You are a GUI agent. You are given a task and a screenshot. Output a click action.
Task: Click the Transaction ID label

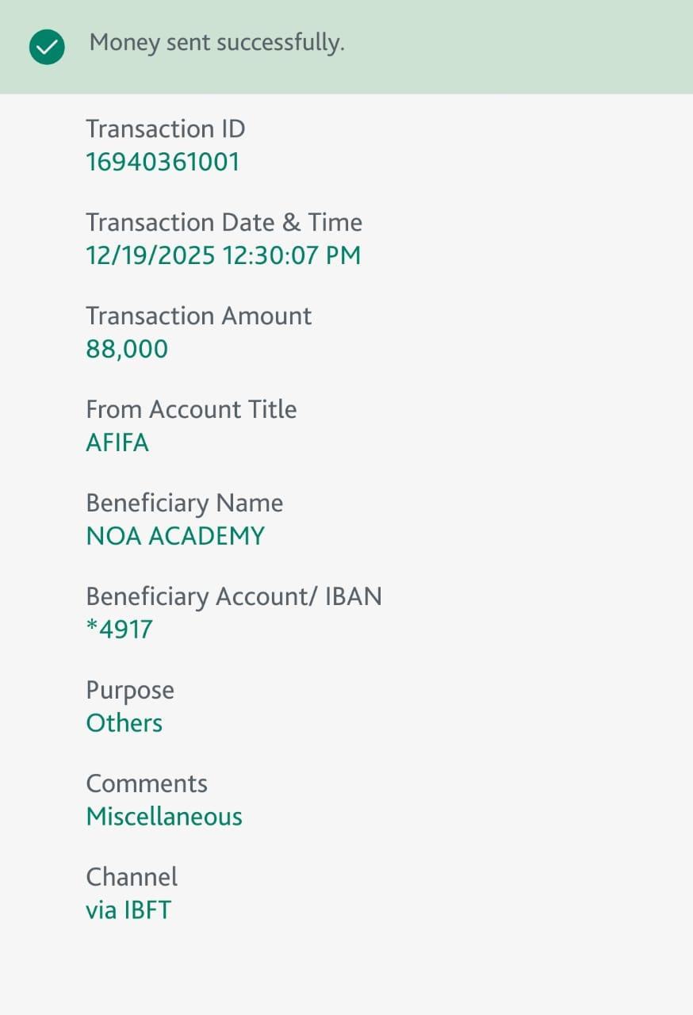click(166, 128)
